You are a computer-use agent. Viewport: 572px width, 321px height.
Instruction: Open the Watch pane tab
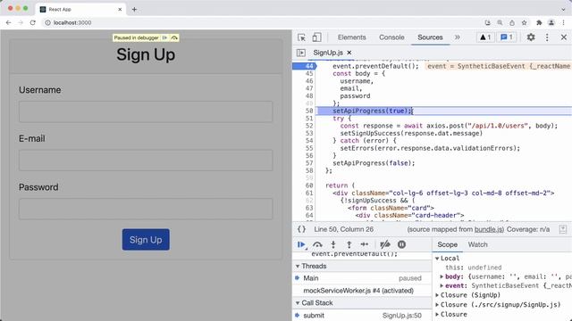477,244
